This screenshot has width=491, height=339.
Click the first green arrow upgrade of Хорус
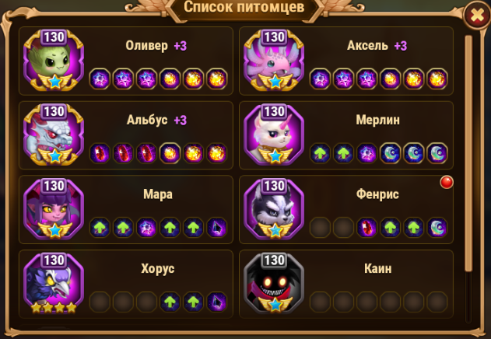(x=170, y=302)
